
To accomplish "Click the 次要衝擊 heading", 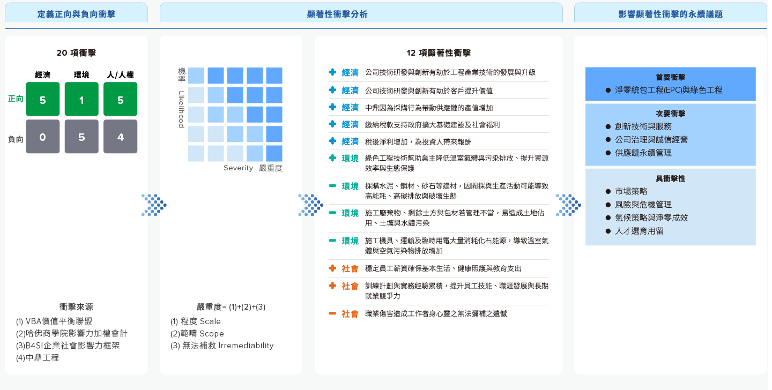I will tap(670, 114).
